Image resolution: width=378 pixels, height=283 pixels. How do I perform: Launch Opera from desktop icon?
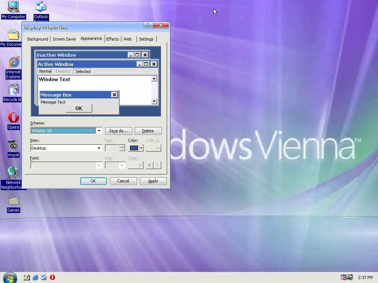[x=13, y=120]
